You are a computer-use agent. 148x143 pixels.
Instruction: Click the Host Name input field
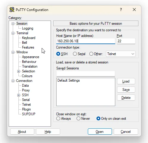(86, 41)
